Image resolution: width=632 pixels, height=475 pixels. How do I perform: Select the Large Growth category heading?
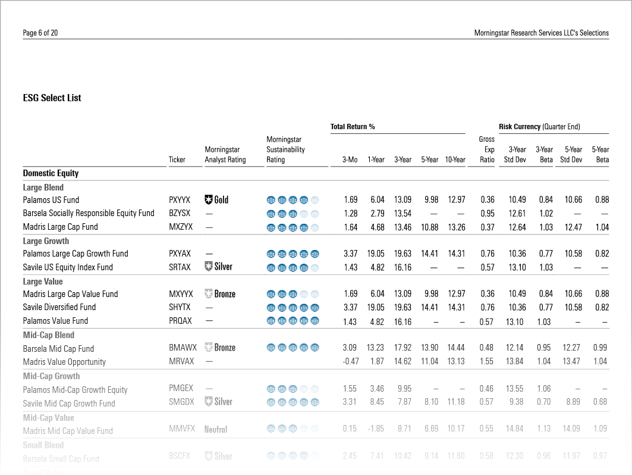pyautogui.click(x=46, y=241)
